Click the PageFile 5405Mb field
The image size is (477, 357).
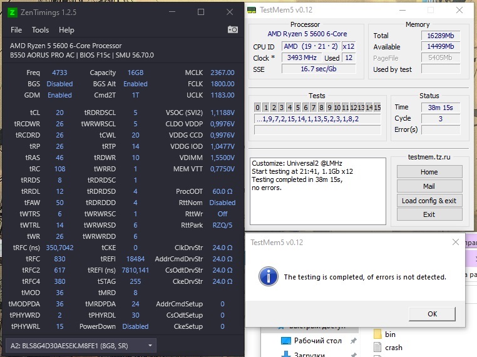pos(441,58)
